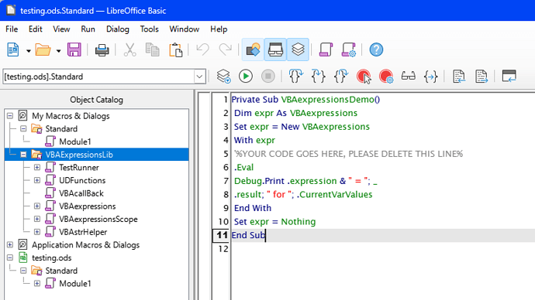Select testing.ods document label

tap(51, 257)
